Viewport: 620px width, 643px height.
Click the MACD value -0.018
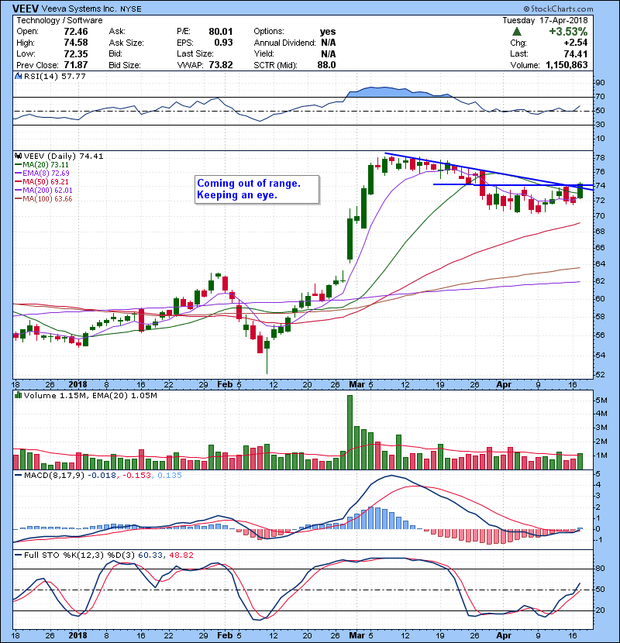[x=102, y=476]
